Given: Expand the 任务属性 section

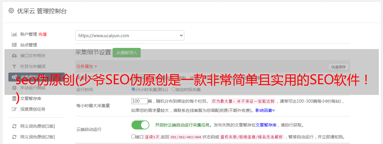Looking at the screenshot, I should [87, 66].
